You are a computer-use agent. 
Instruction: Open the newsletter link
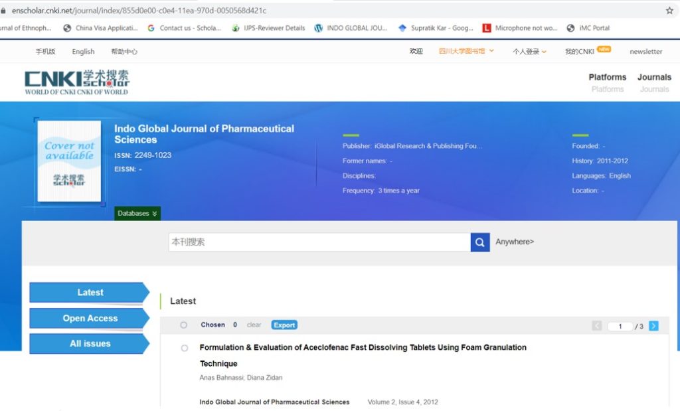(x=645, y=52)
